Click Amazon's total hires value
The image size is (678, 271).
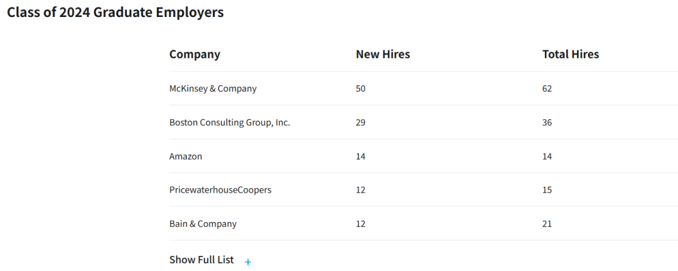point(547,156)
